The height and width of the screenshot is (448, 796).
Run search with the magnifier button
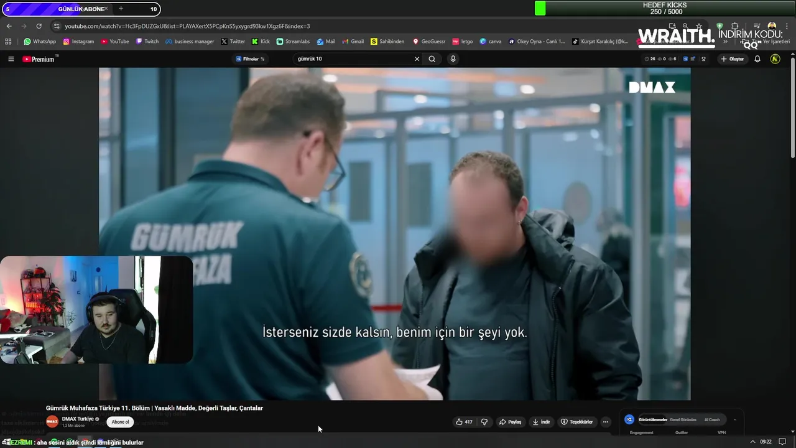coord(432,59)
